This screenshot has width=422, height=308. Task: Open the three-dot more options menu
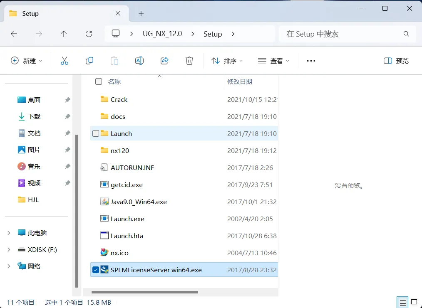click(311, 61)
